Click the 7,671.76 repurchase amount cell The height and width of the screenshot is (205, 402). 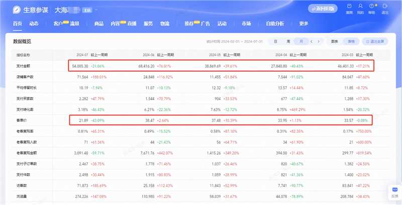pyautogui.click(x=147, y=153)
